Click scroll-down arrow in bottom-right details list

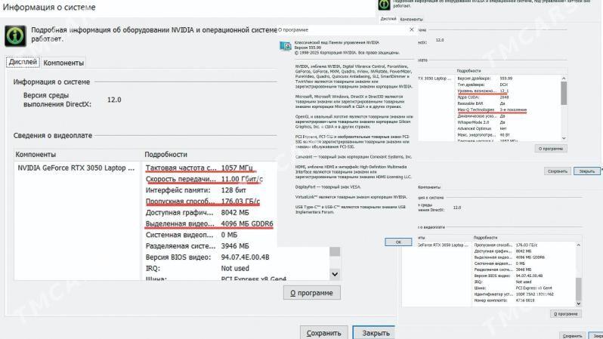click(578, 304)
